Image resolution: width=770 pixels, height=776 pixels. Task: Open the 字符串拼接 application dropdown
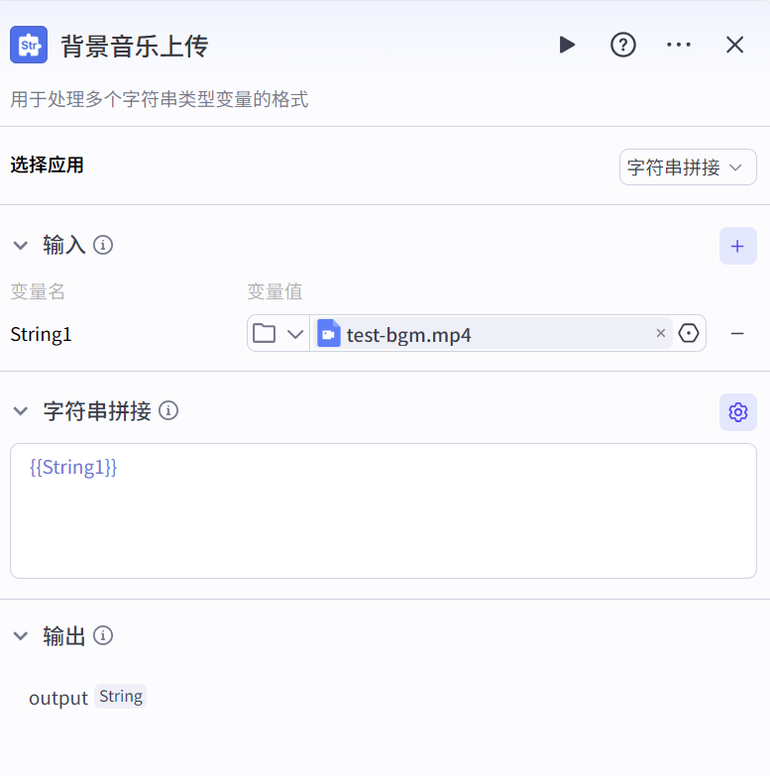tap(688, 167)
